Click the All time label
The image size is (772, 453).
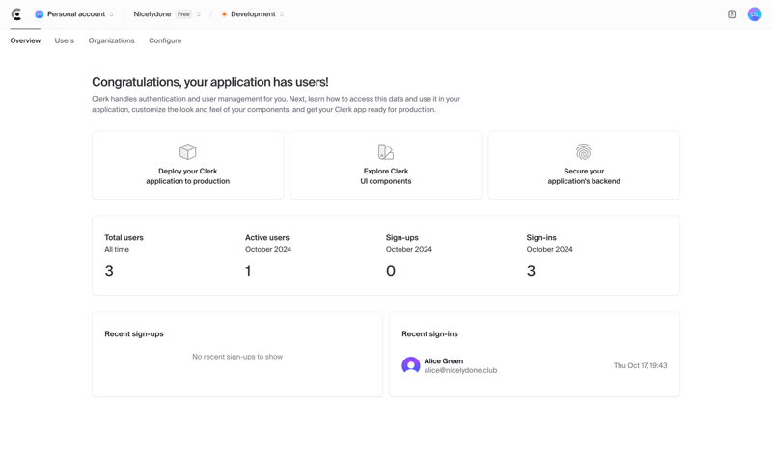(117, 250)
